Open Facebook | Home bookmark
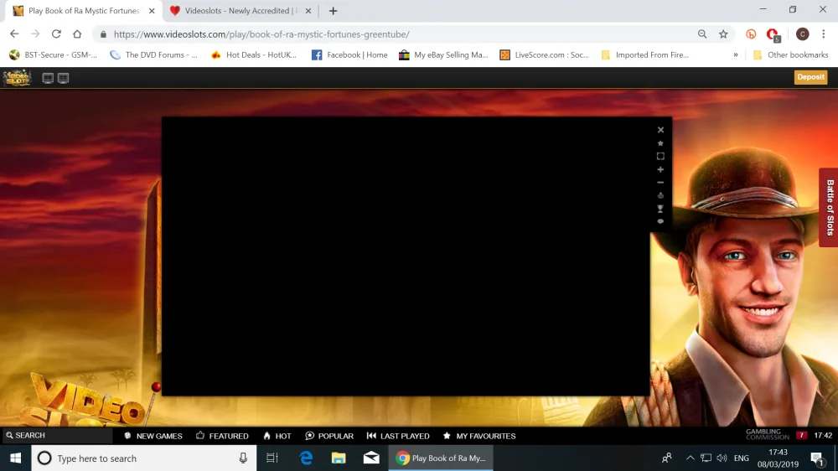This screenshot has height=471, width=838. coord(349,54)
